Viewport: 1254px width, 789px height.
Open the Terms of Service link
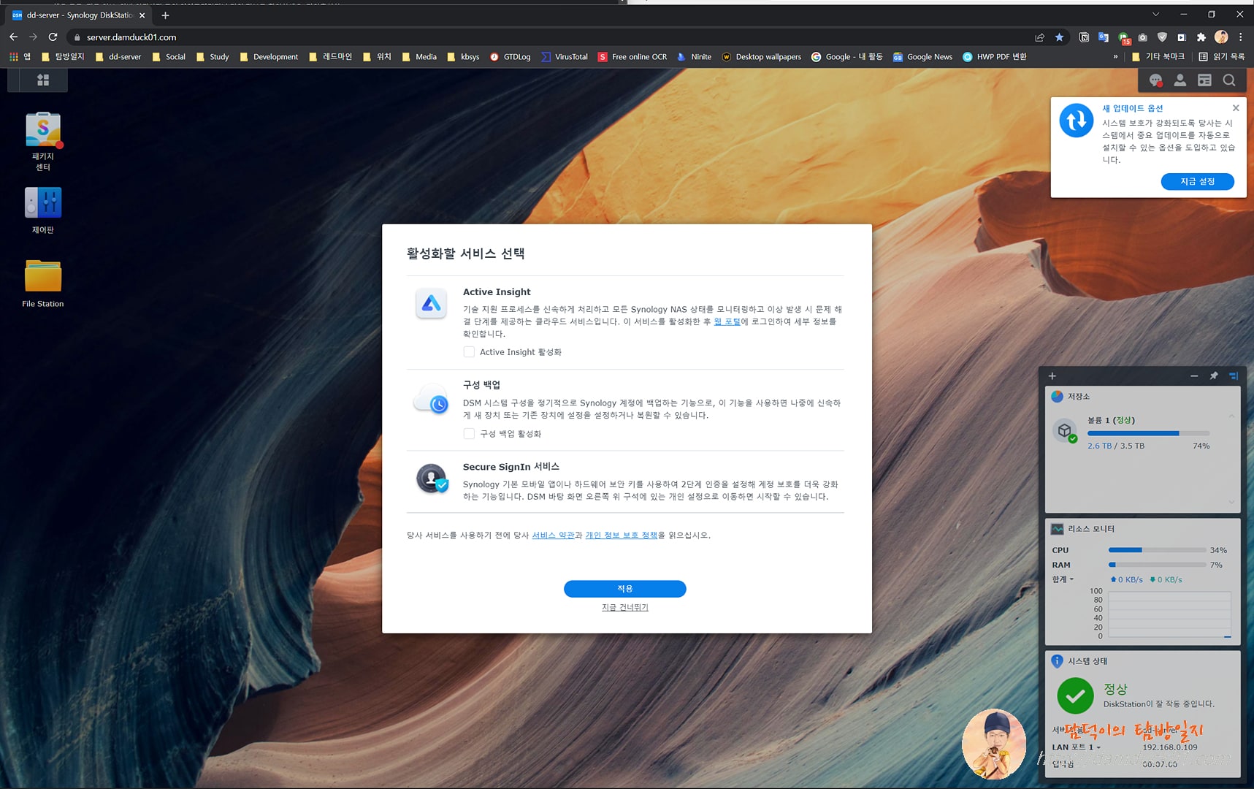pos(553,535)
